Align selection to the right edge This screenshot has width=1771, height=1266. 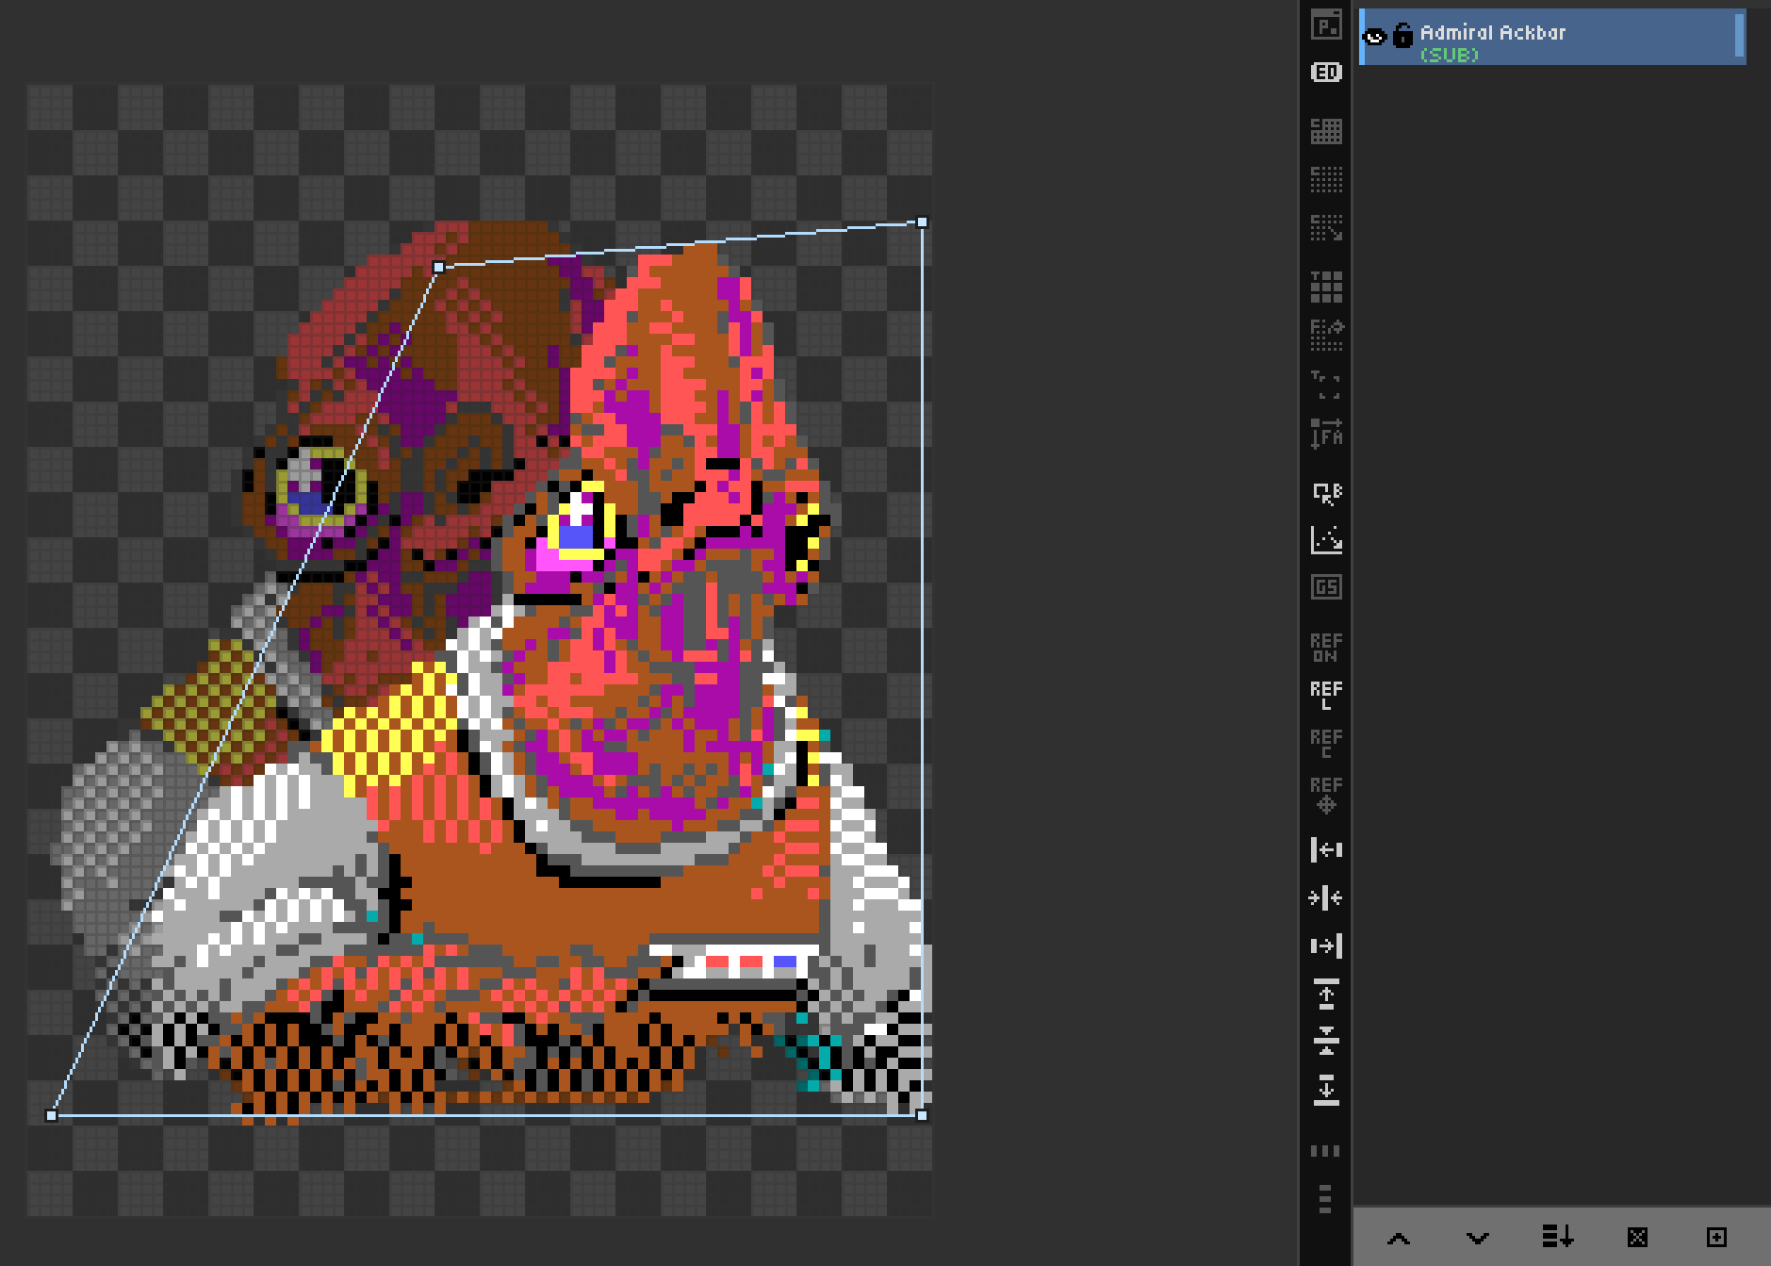(x=1326, y=945)
